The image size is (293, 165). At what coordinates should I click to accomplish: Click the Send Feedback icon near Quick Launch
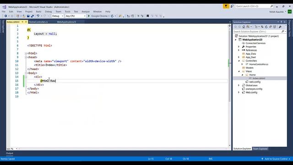[232, 6]
